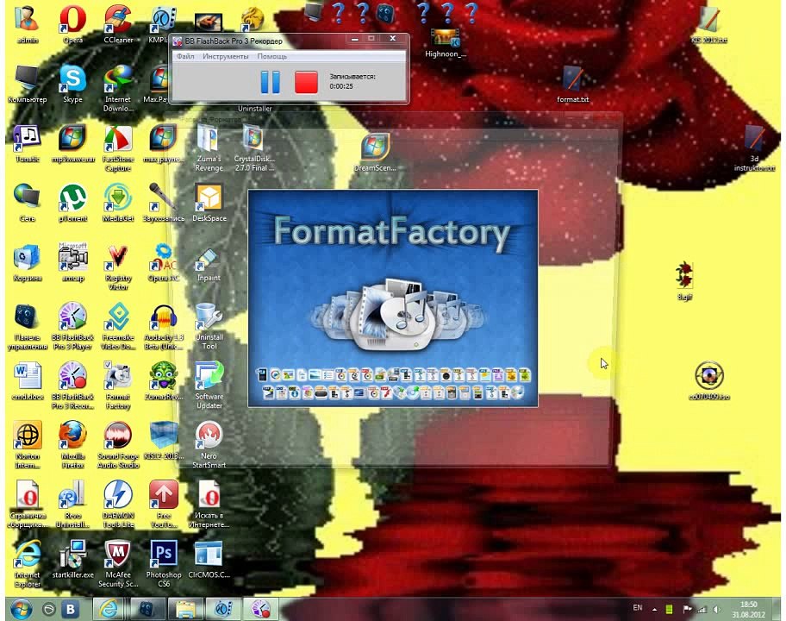Select the BB FlashBack Pro 3 Recorder desktop shortcut
The height and width of the screenshot is (621, 786).
72,386
